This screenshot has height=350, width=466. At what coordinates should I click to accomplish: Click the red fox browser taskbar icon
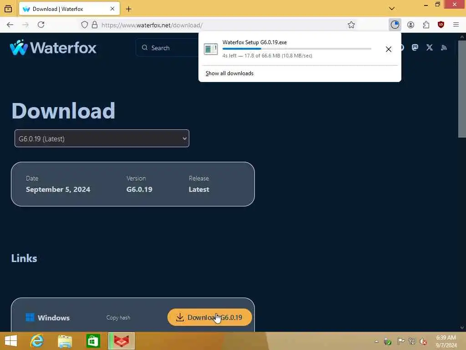[122, 341]
